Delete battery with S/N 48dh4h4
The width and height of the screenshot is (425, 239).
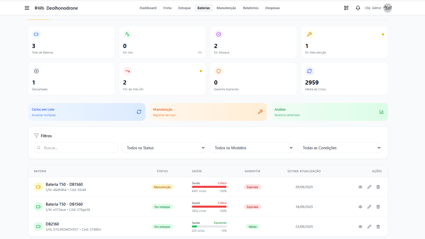click(378, 187)
